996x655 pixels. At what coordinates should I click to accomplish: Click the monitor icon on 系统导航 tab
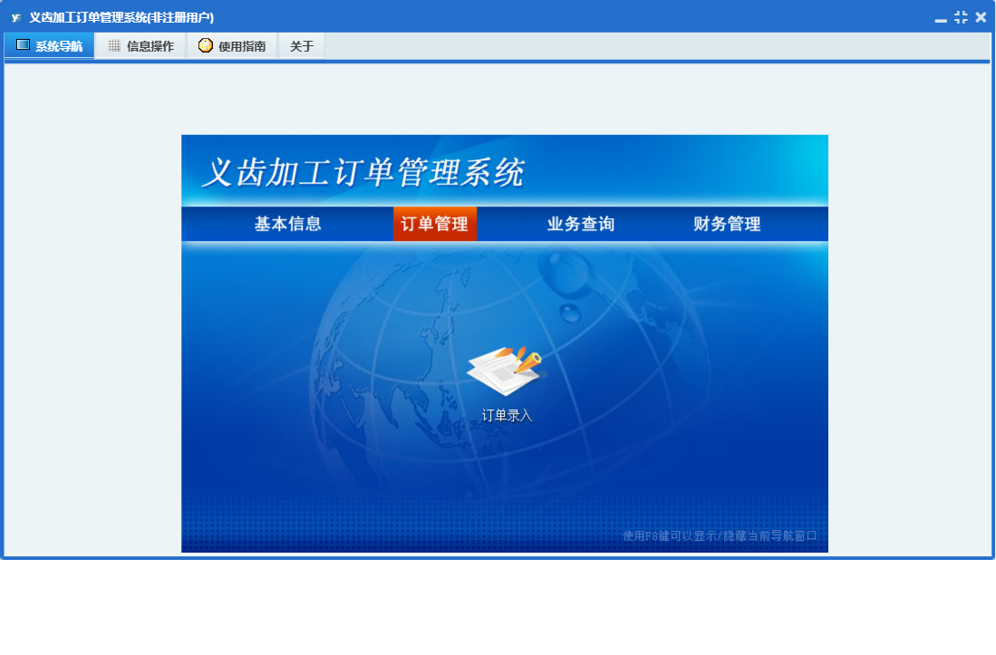click(24, 45)
